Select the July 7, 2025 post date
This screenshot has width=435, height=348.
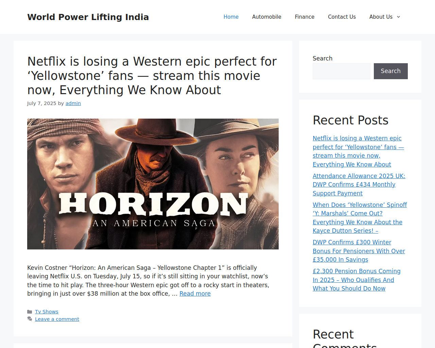coord(42,103)
